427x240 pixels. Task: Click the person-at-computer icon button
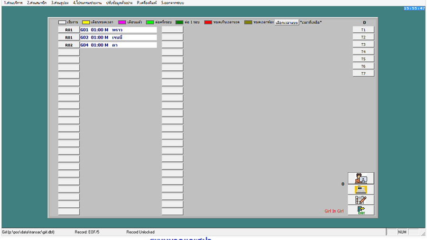coord(361,178)
